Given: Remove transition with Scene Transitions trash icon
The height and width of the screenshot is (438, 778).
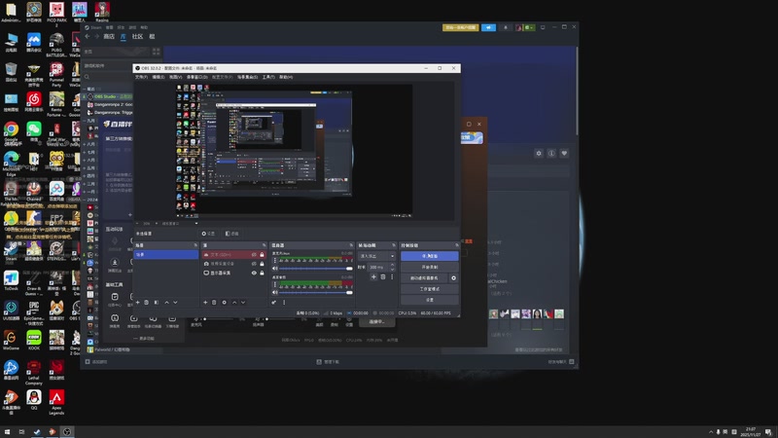Looking at the screenshot, I should 382,276.
